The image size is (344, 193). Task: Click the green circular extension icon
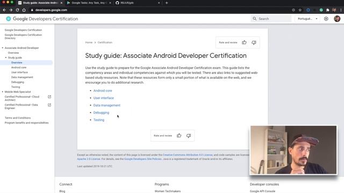[x=321, y=10]
